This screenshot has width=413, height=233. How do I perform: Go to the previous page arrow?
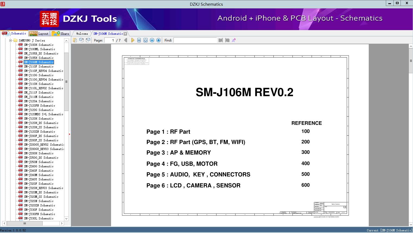click(x=125, y=40)
